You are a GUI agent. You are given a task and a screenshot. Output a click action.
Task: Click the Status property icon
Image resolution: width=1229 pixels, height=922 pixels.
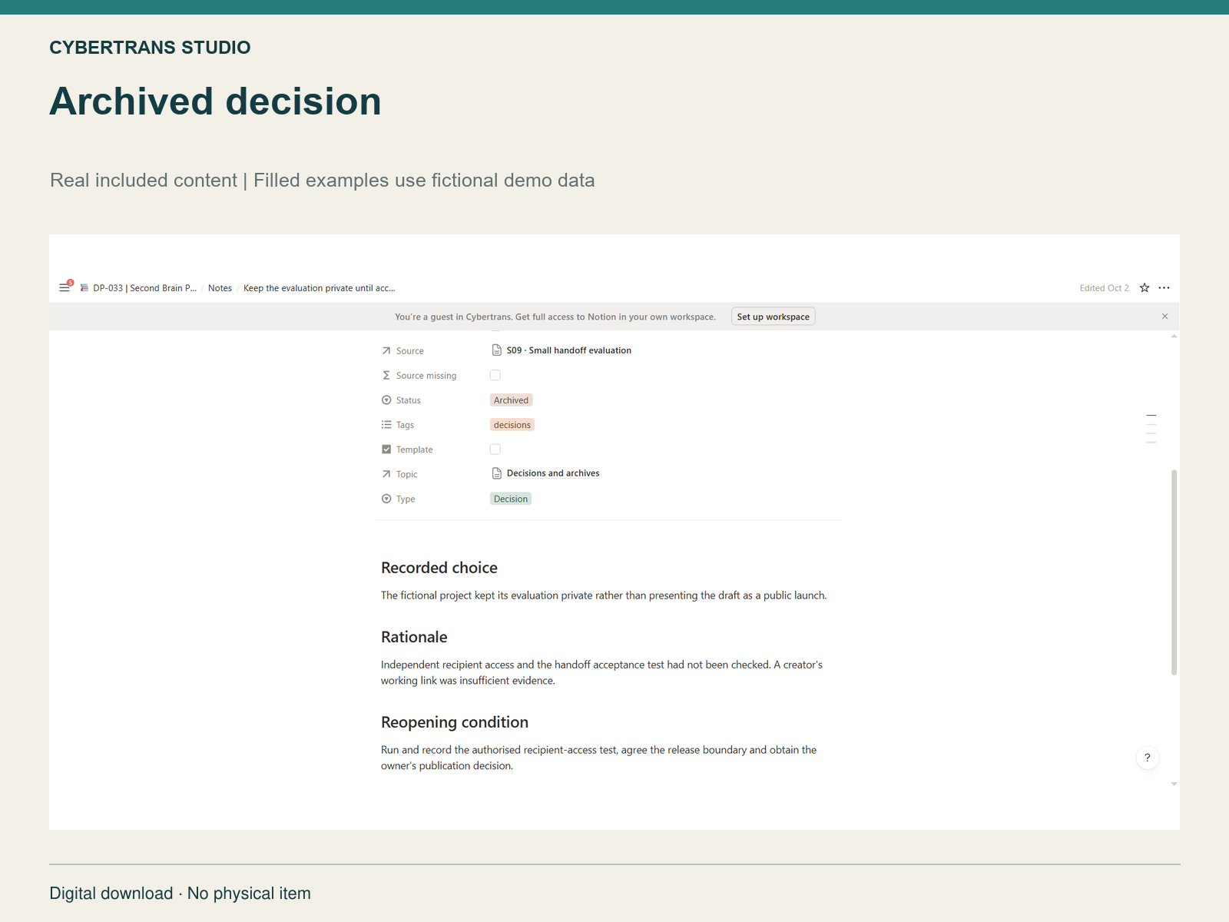[386, 400]
